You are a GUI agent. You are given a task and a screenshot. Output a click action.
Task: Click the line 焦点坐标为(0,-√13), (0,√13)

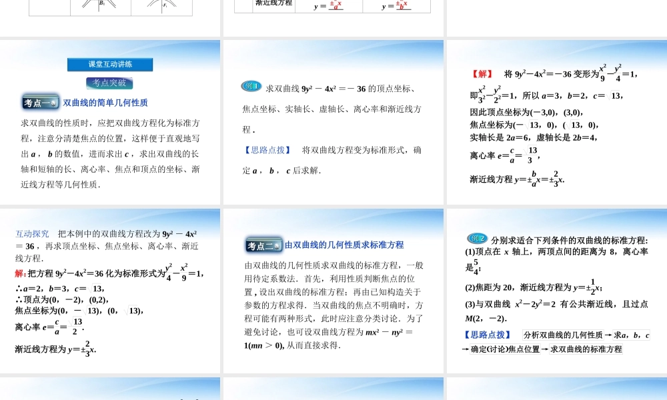79,311
